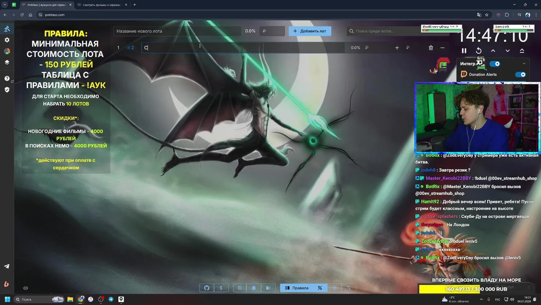The height and width of the screenshot is (305, 541).
Task: Toggle the Интегр. integrations switch
Action: point(494,64)
